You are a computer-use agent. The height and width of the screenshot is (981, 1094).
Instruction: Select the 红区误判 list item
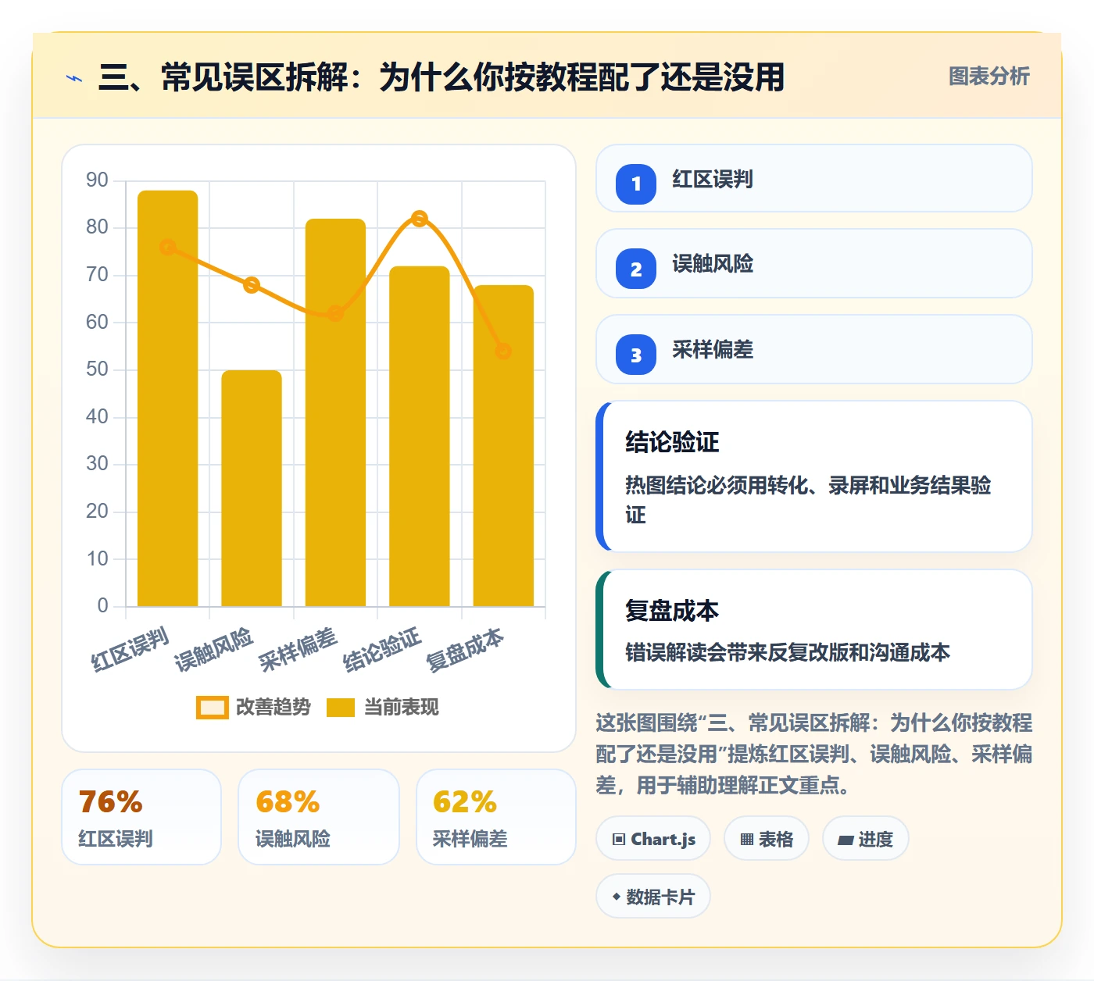[x=813, y=178]
